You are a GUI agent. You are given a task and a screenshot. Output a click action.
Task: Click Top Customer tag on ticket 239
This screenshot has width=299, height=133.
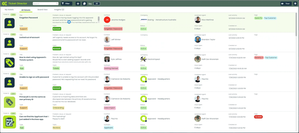coord(270,18)
